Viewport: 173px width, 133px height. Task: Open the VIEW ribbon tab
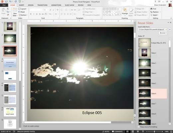pyautogui.click(x=89, y=5)
